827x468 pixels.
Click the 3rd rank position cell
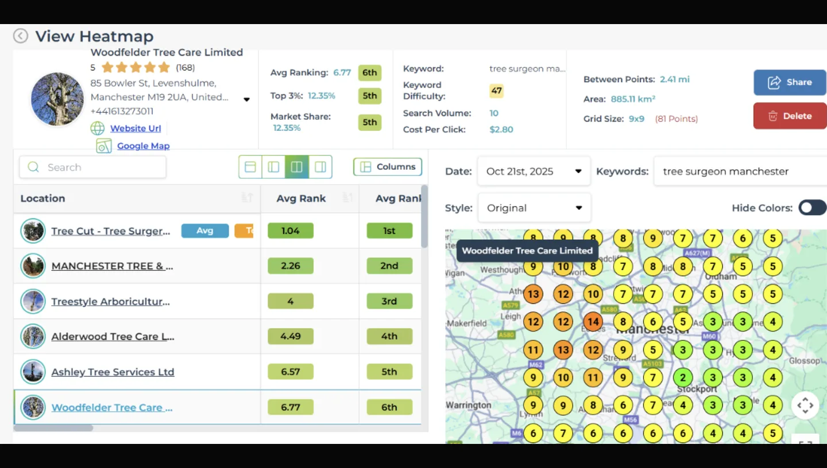(389, 302)
